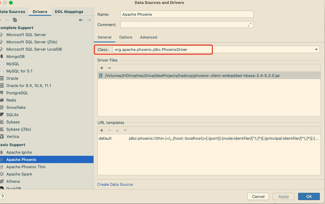Switch to the Data Sources tab

(x=12, y=12)
